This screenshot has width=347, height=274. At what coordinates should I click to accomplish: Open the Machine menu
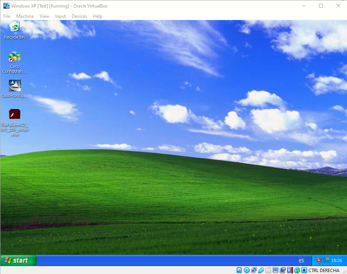point(25,16)
